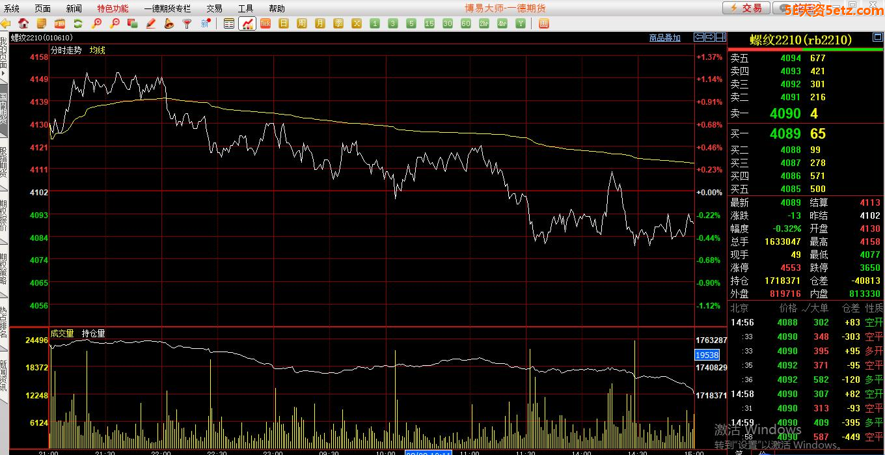Click the green Y period button

[521, 23]
